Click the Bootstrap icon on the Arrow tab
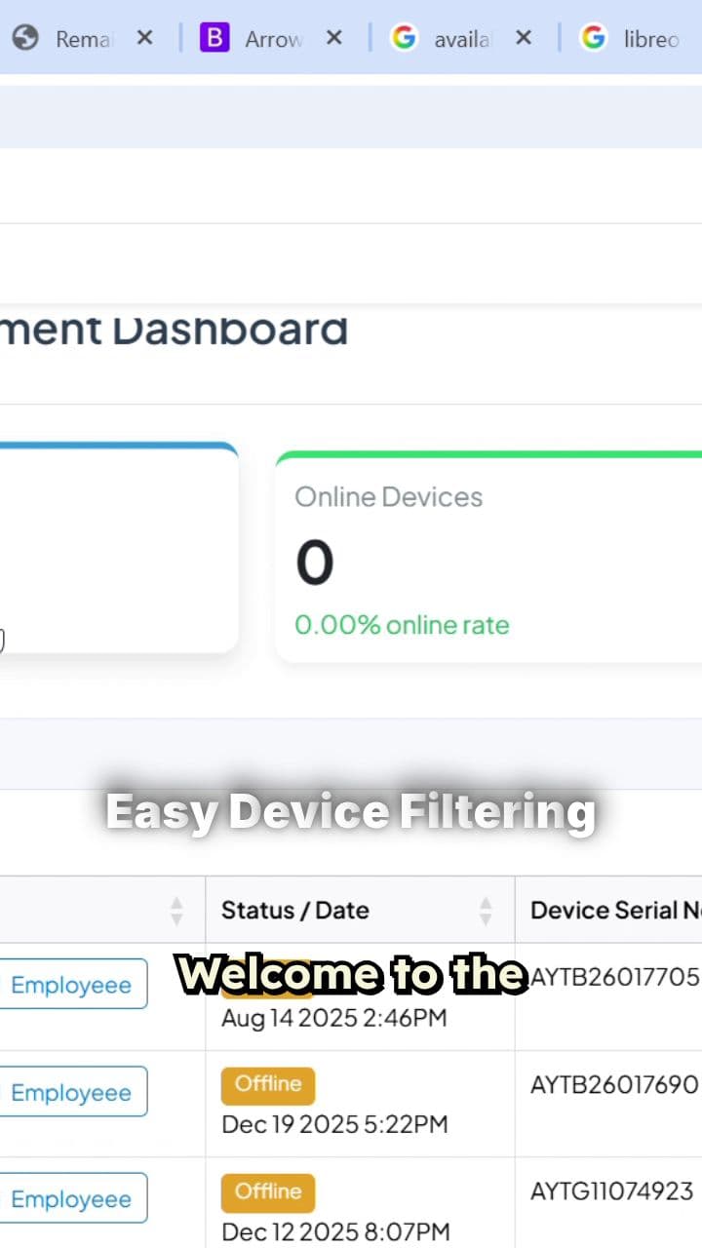 (214, 38)
